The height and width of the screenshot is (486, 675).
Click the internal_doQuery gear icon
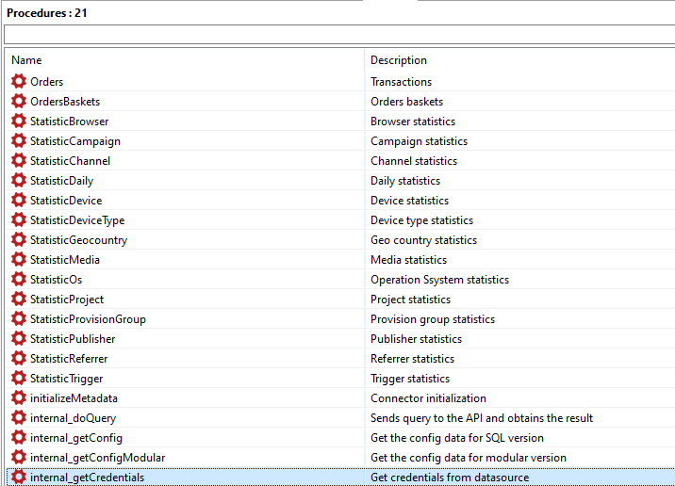pos(19,418)
